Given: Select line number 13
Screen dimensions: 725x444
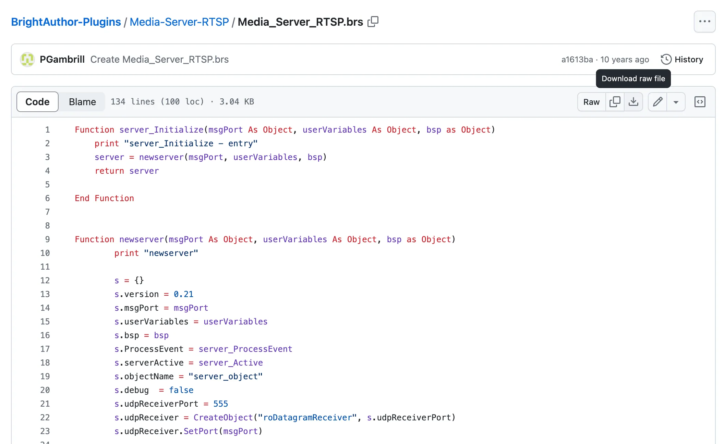Looking at the screenshot, I should pyautogui.click(x=45, y=294).
